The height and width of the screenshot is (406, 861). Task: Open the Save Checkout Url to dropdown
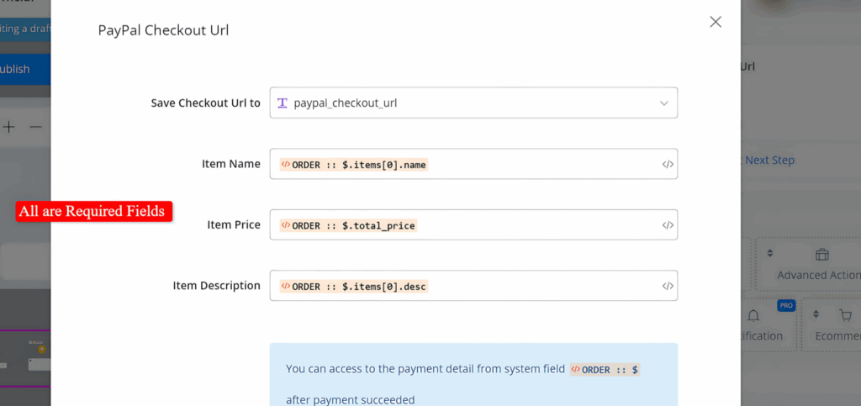(473, 103)
